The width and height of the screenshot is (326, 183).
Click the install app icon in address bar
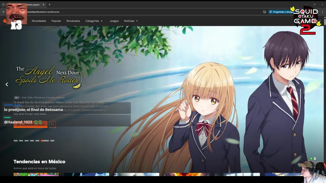pyautogui.click(x=264, y=12)
